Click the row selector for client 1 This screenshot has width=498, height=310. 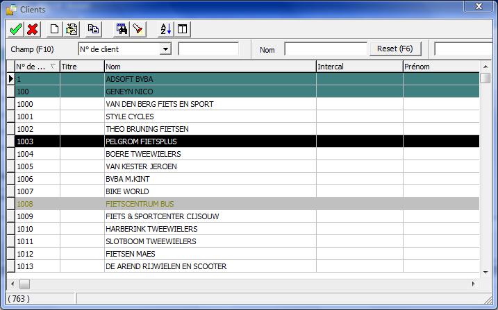(x=11, y=79)
